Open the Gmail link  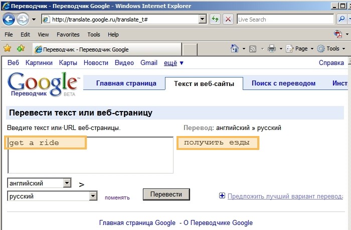click(149, 62)
